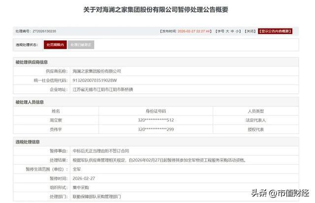
Task: Set font size to 中
Action: coord(232,31)
